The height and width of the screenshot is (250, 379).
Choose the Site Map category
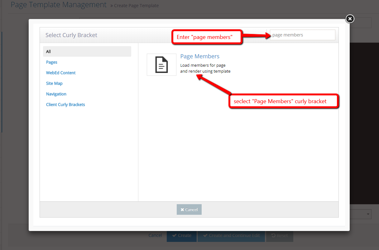[54, 83]
